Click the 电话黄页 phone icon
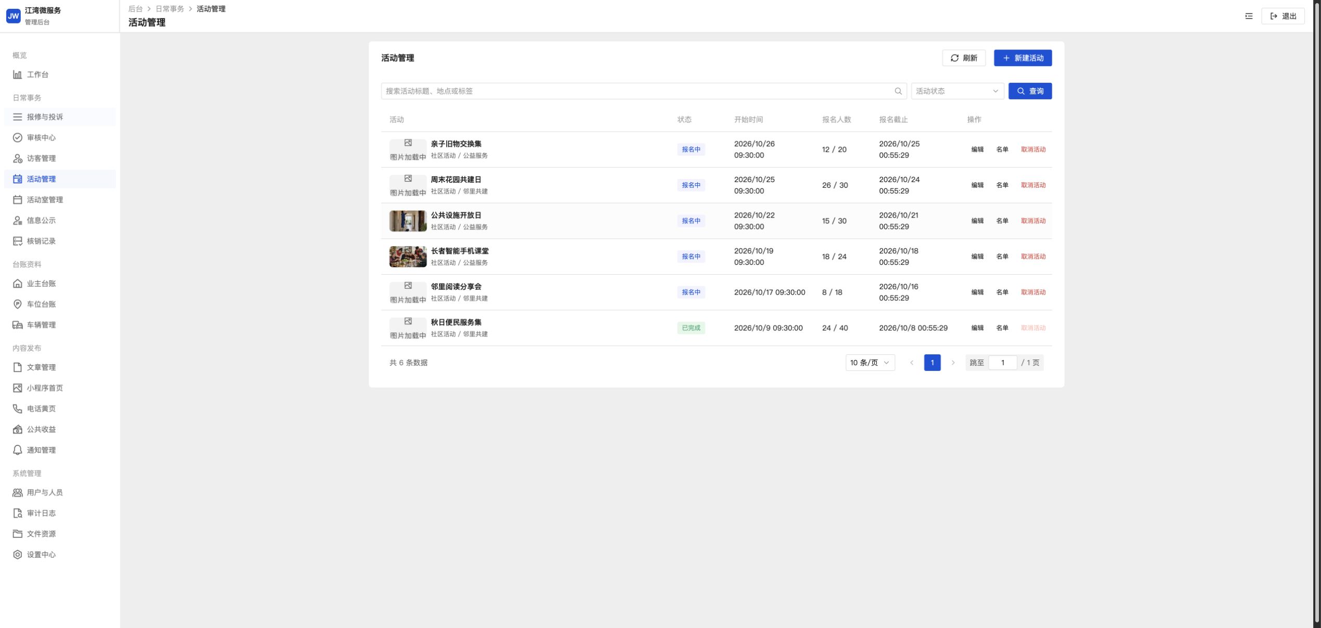Screen dimensions: 1321x628 pyautogui.click(x=17, y=409)
